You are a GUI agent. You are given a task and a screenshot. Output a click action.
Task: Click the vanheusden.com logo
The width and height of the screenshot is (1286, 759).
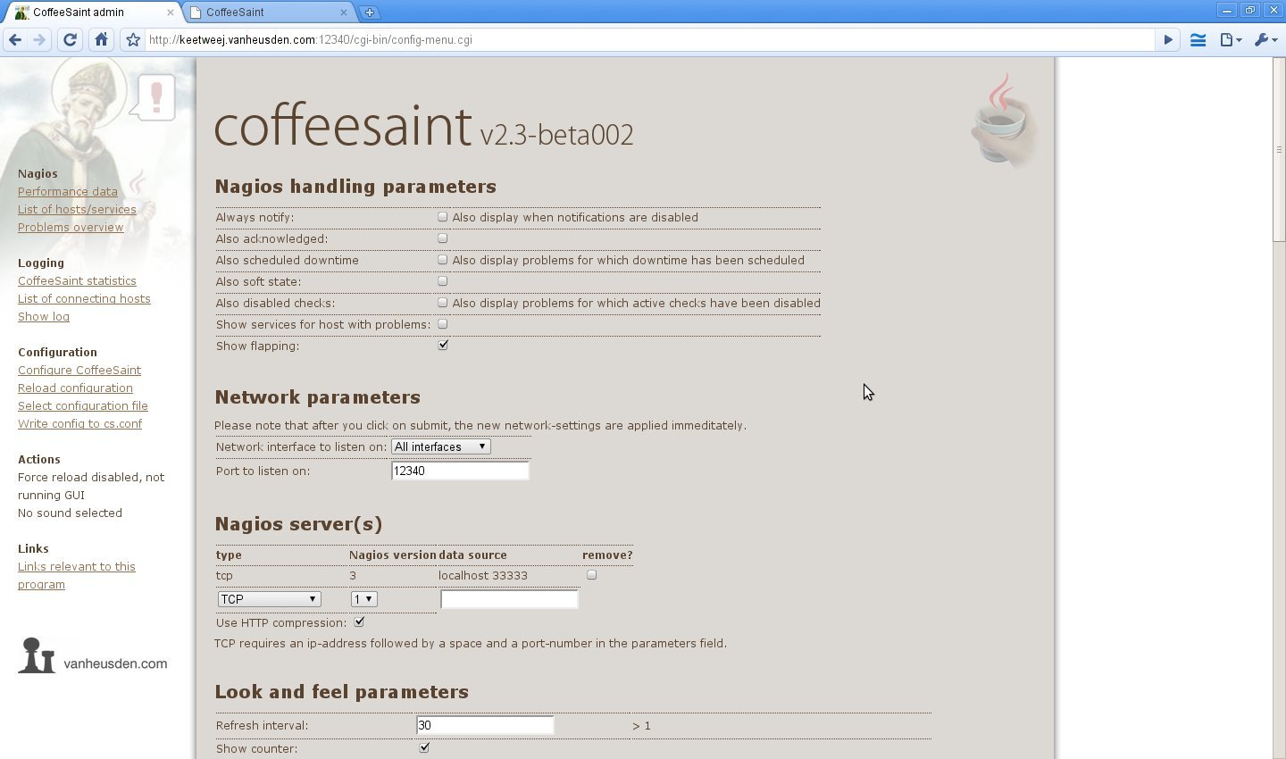tap(93, 656)
